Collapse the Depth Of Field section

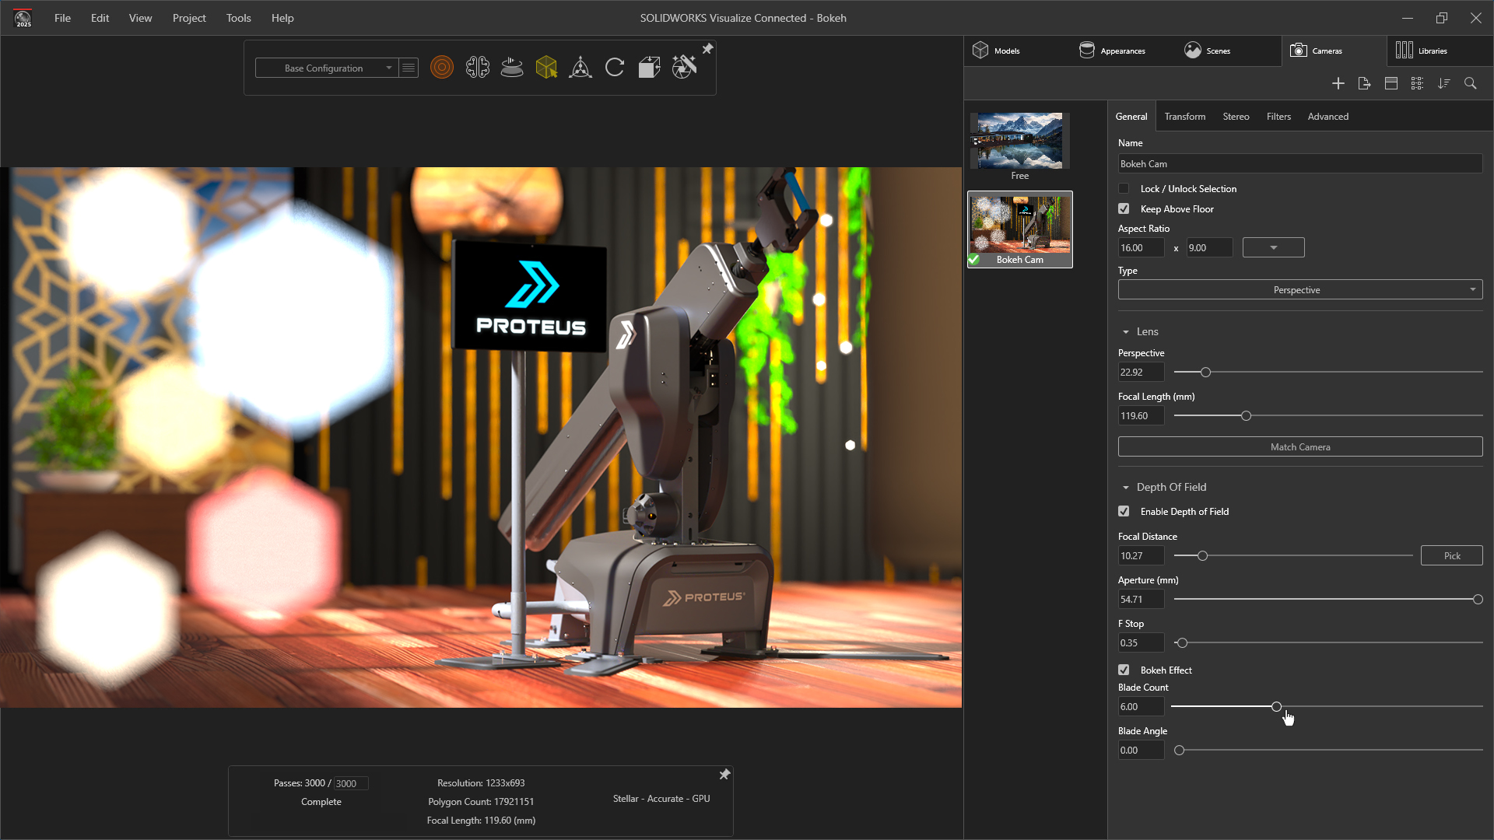pos(1126,488)
